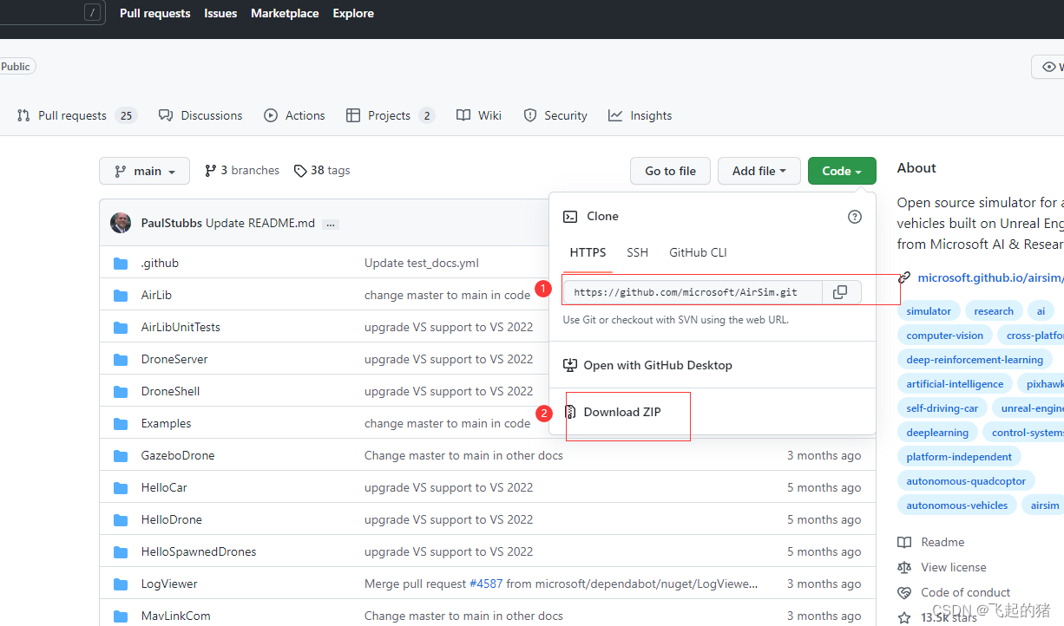Open Projects tab

(390, 115)
